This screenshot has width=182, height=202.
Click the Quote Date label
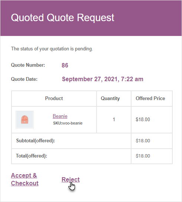click(x=24, y=79)
